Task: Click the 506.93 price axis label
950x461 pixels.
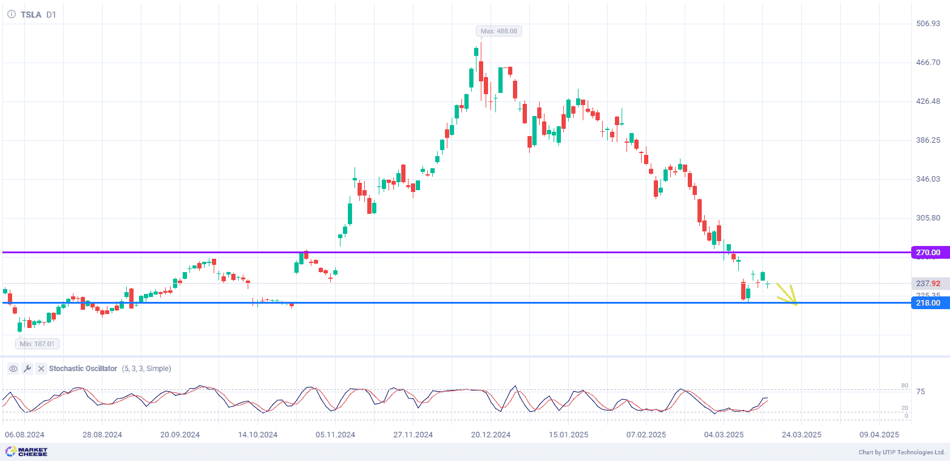Action: coord(928,24)
